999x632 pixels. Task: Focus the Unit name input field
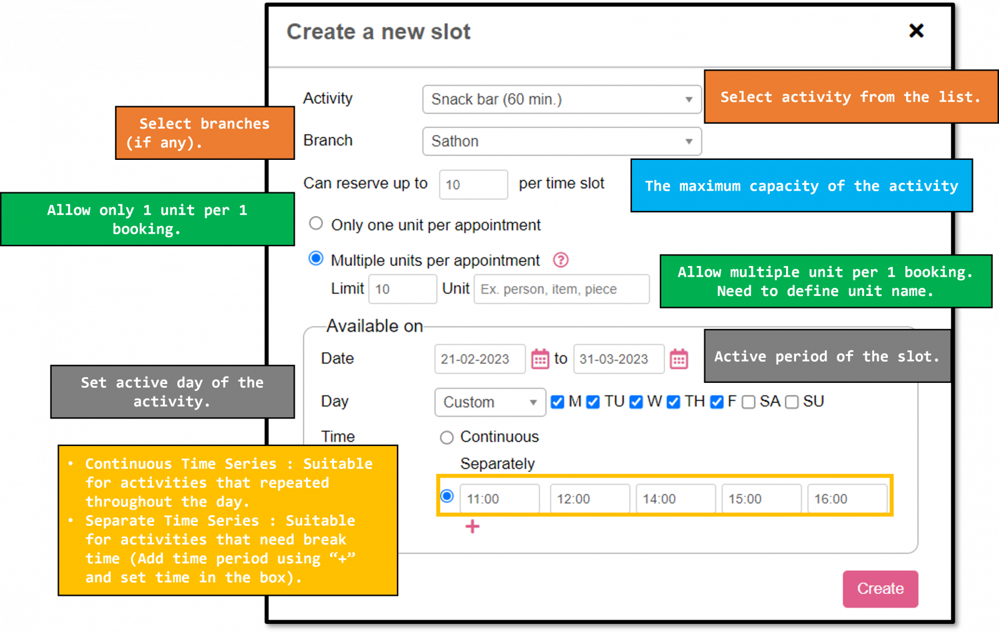point(561,289)
